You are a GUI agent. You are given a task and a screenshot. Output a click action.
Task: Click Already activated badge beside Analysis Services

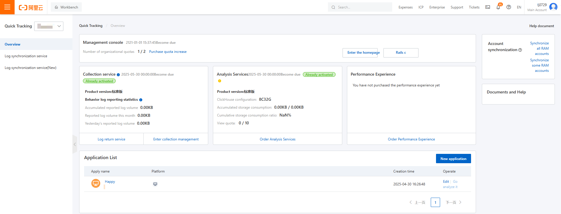click(319, 75)
